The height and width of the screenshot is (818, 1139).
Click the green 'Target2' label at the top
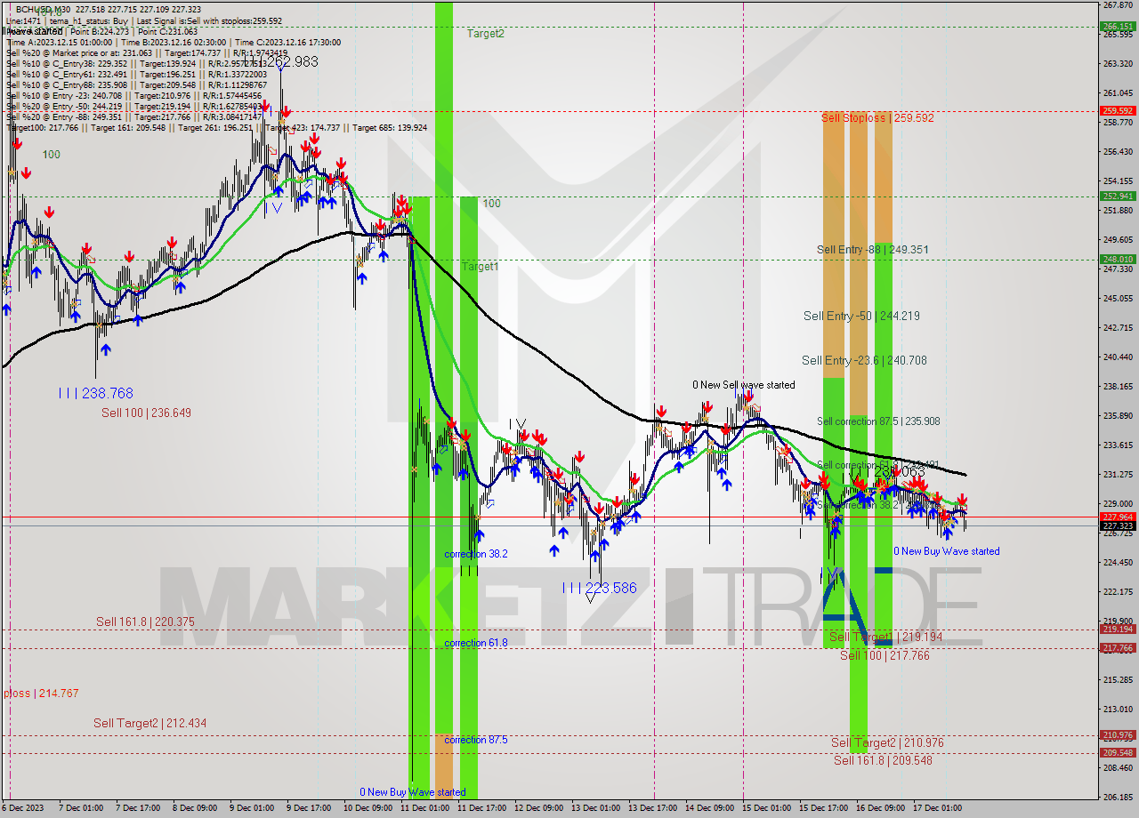tap(485, 34)
